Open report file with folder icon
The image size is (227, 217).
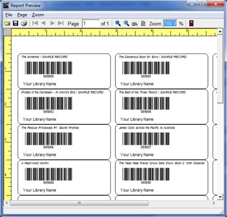click(x=7, y=24)
